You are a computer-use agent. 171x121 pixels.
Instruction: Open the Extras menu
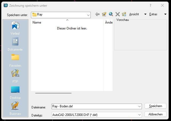153,14
